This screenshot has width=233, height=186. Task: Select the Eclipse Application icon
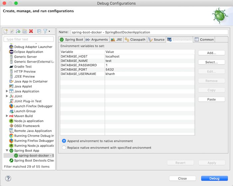pyautogui.click(x=11, y=52)
